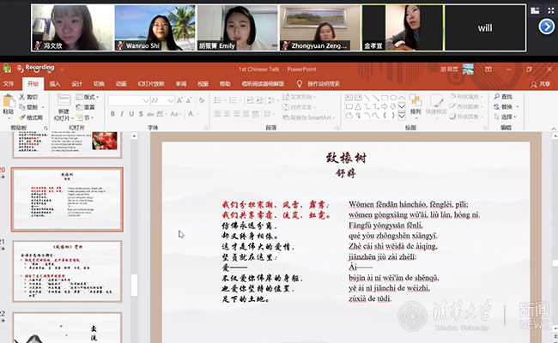Click the Paste (粘贴) clipboard icon
558x343 pixels.
tap(9, 102)
